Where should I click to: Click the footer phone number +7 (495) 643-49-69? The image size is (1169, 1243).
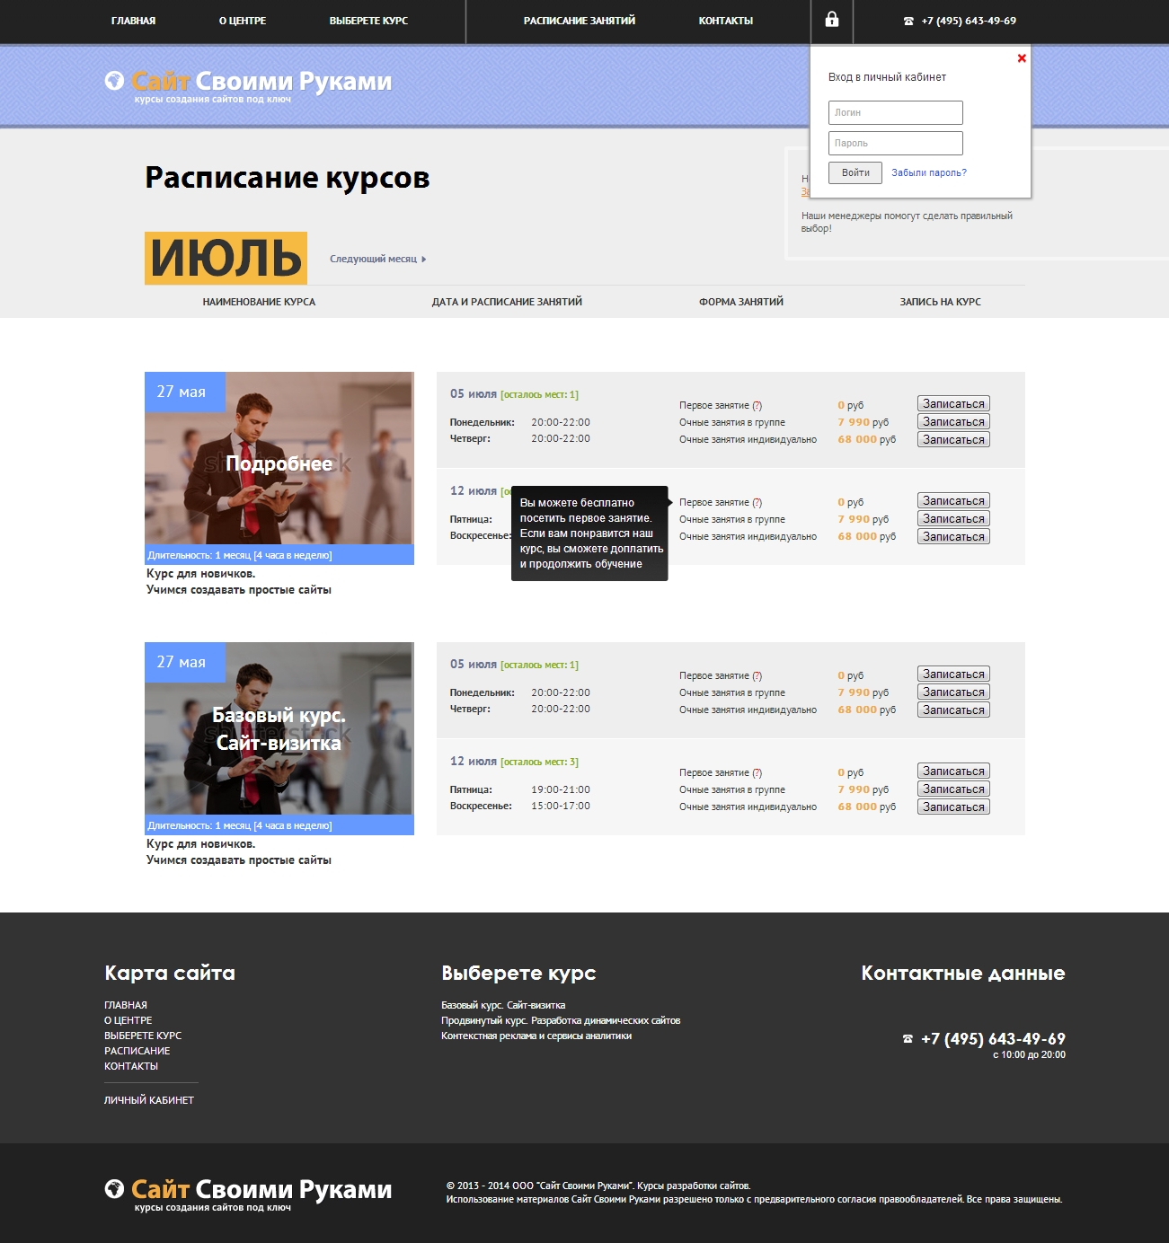(x=993, y=1039)
